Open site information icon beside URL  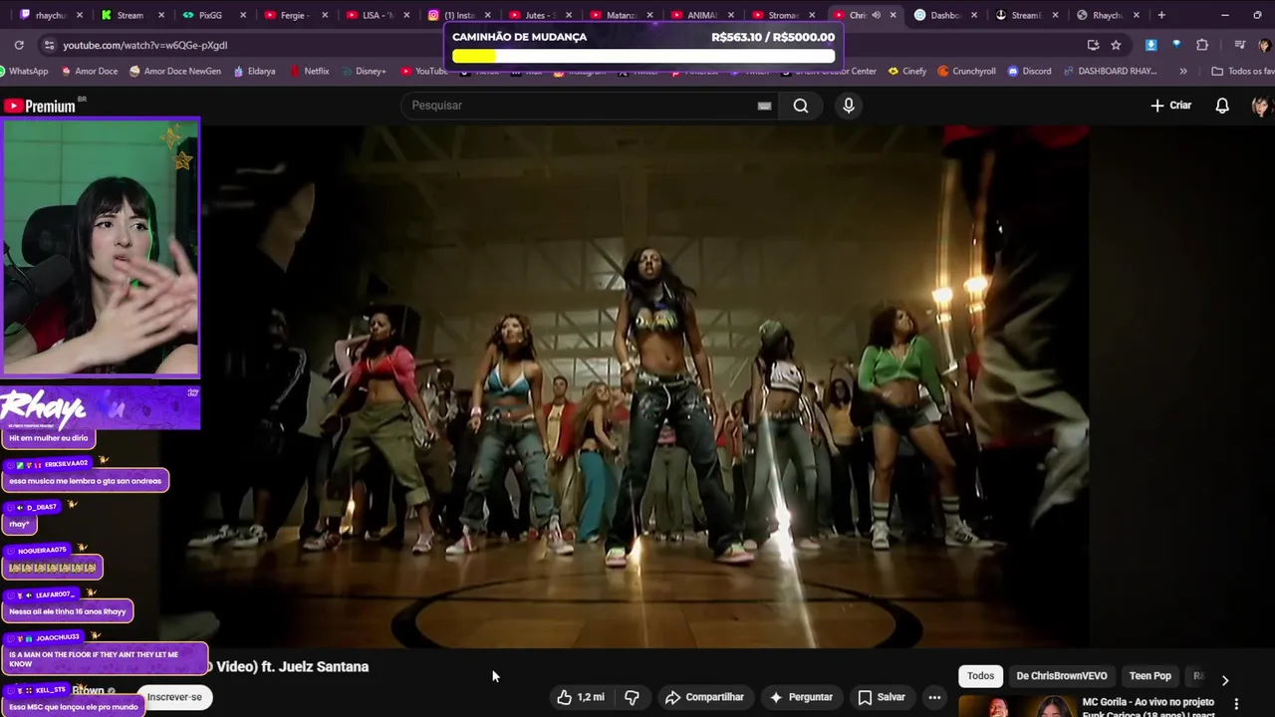pos(49,45)
